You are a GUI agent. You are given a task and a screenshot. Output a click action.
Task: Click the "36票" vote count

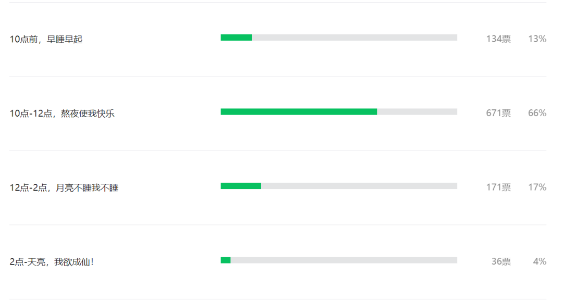tap(501, 261)
